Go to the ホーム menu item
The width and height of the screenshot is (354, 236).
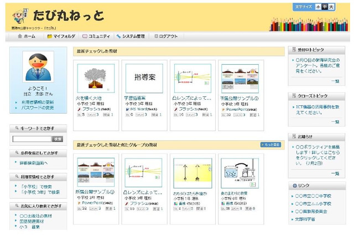click(x=27, y=36)
